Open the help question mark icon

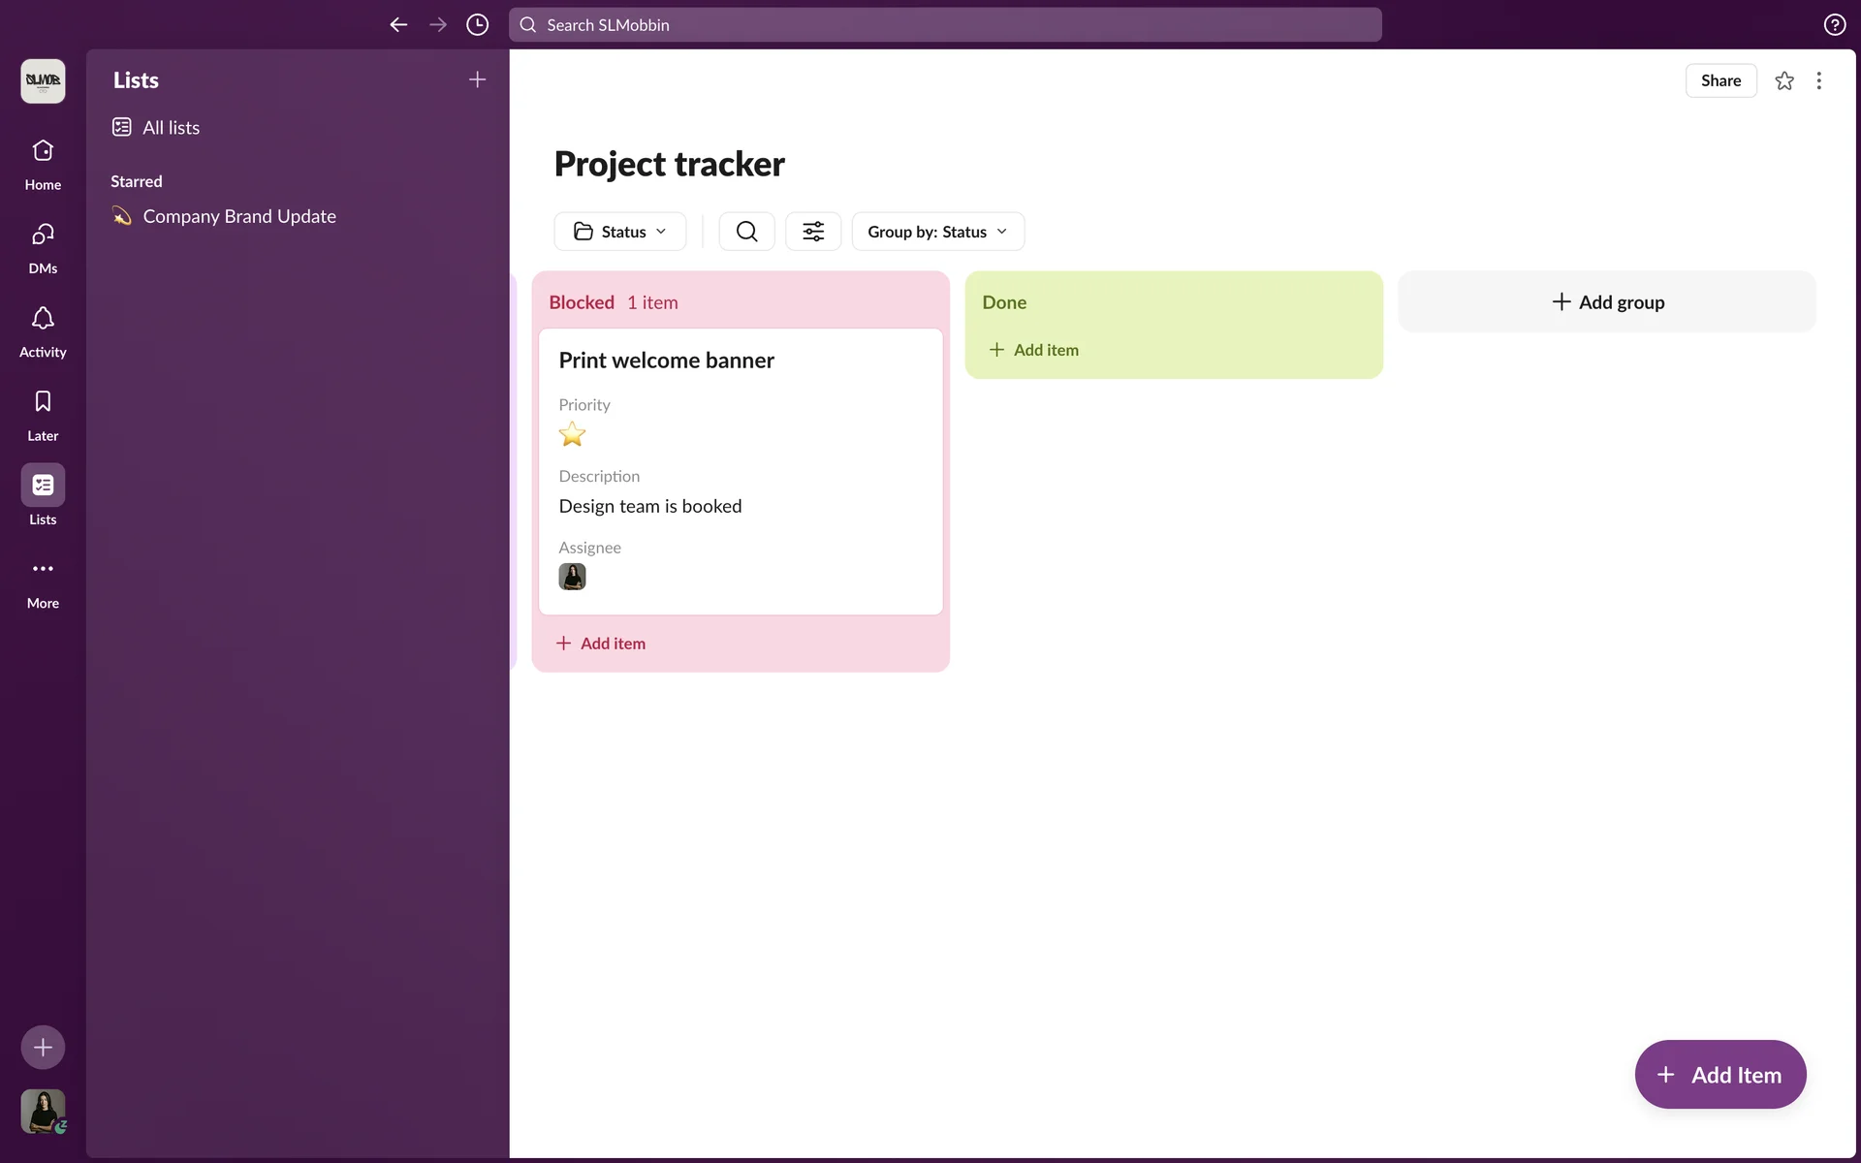[1834, 25]
